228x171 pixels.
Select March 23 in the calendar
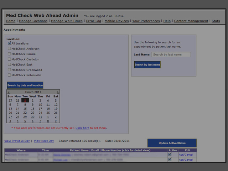tap(32, 113)
